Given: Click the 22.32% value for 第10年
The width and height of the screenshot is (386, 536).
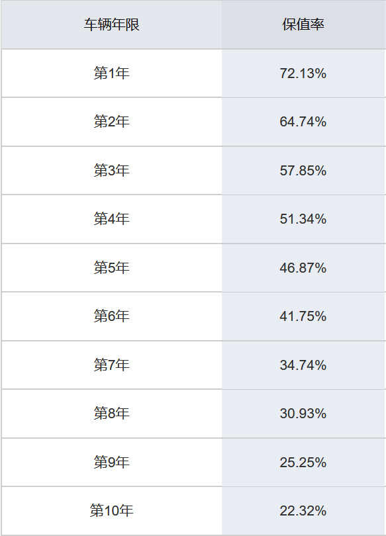Looking at the screenshot, I should tap(303, 511).
